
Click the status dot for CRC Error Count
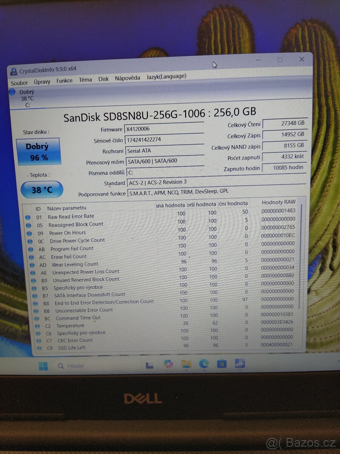(x=38, y=341)
